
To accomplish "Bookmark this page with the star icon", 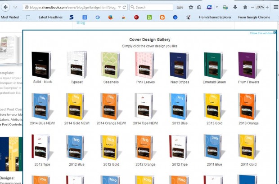I will tap(191, 7).
